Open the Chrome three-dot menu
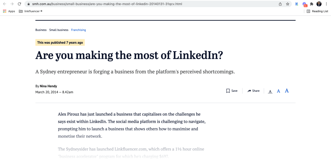Viewport: 331px width, 161px height. pyautogui.click(x=326, y=4)
